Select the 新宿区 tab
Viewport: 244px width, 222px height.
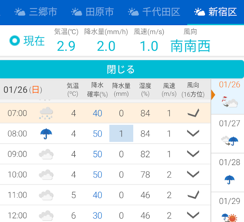pos(215,12)
